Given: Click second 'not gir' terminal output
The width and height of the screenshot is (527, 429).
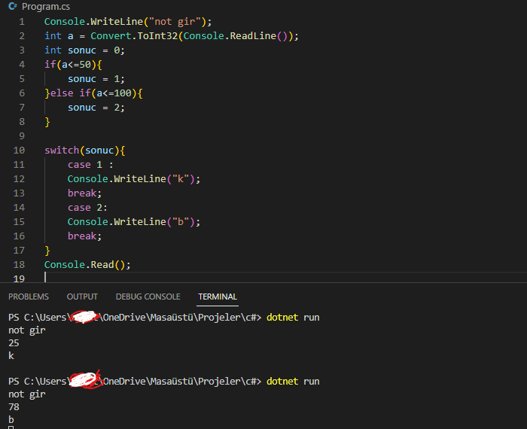Looking at the screenshot, I should pos(27,394).
